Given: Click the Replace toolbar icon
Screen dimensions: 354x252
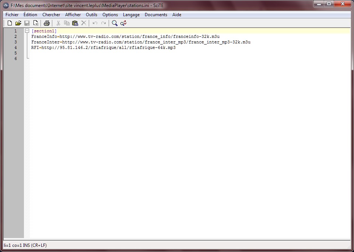Looking at the screenshot, I should pyautogui.click(x=123, y=23).
